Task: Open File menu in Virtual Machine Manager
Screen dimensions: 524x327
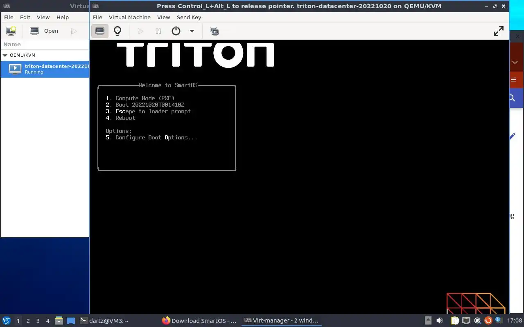Action: click(x=9, y=17)
